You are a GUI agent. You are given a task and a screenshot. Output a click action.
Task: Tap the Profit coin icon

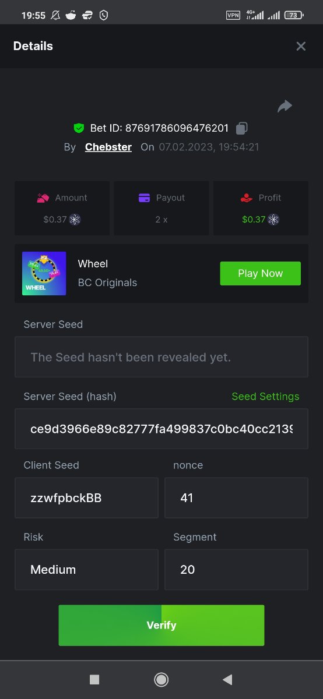pos(273,220)
